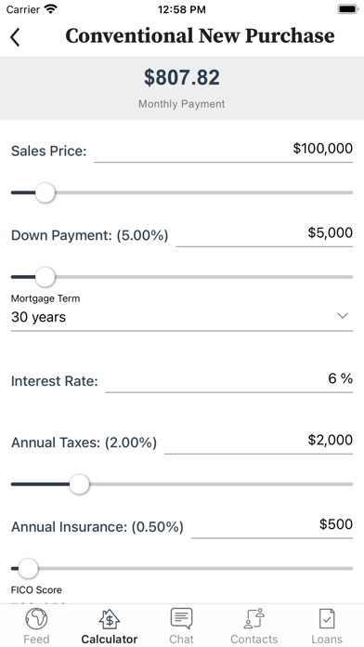Click the Annual Taxes slider handle
The image size is (364, 647).
pyautogui.click(x=79, y=484)
